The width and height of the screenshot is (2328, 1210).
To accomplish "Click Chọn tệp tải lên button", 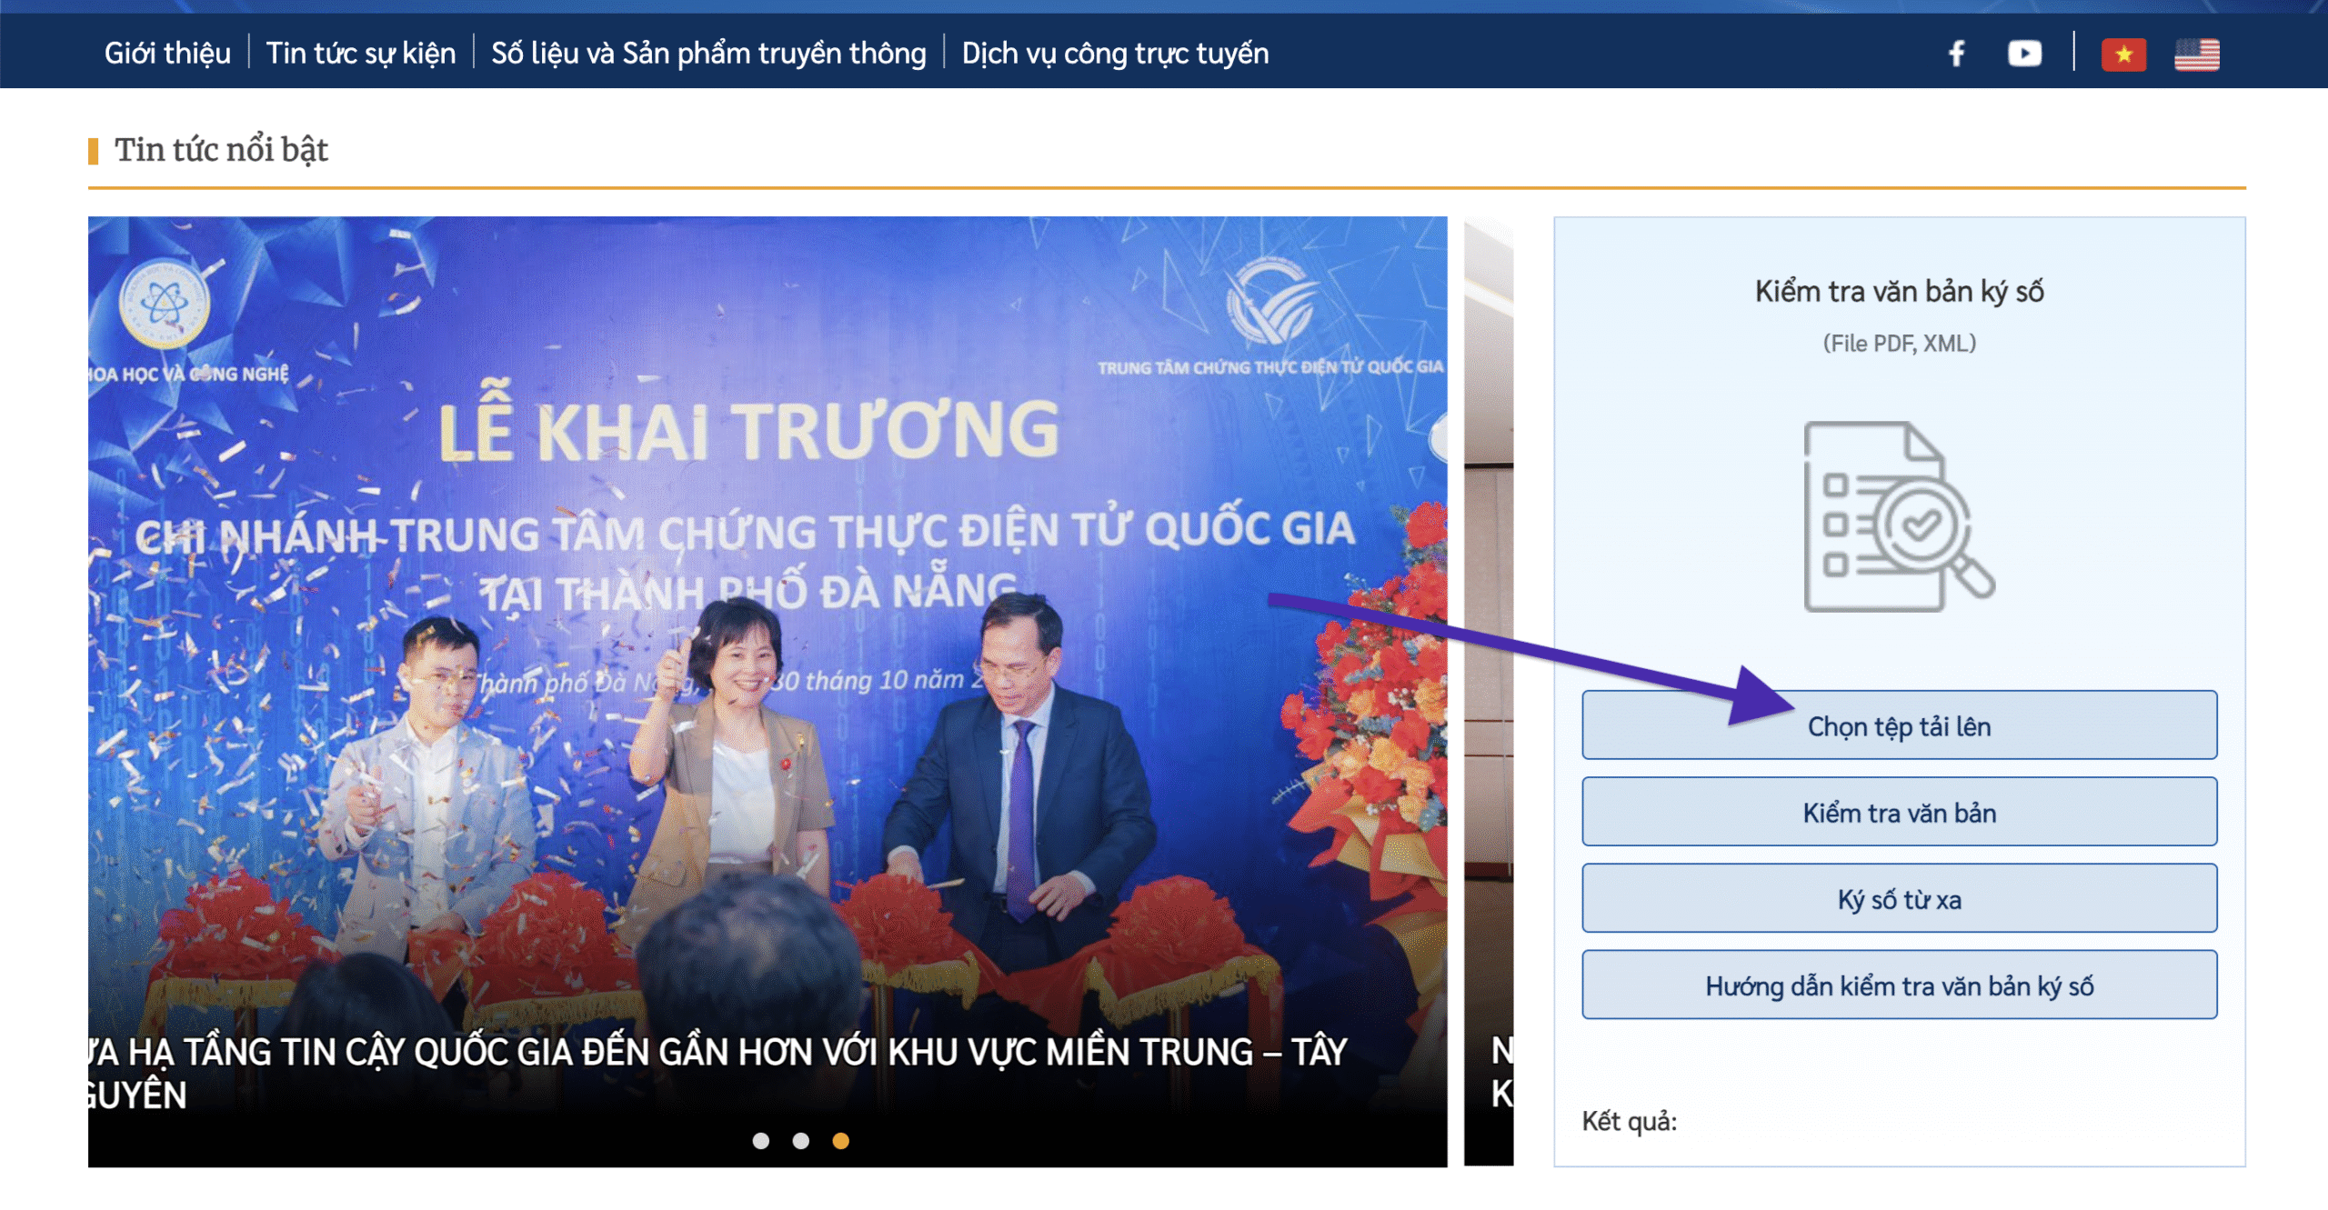I will (x=1899, y=725).
